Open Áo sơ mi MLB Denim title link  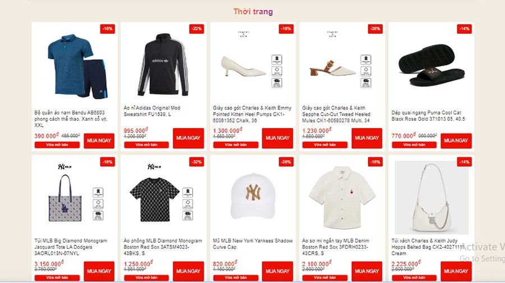pyautogui.click(x=336, y=247)
